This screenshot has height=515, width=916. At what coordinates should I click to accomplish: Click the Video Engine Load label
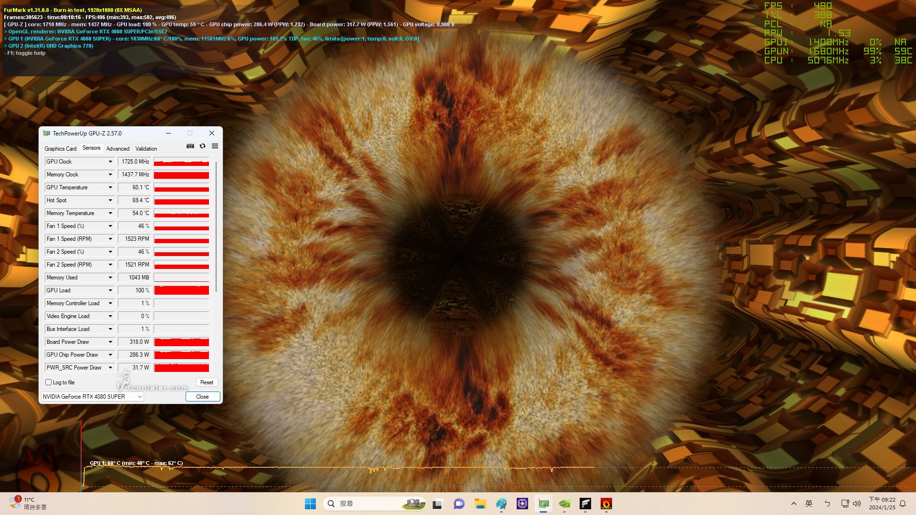pos(68,316)
